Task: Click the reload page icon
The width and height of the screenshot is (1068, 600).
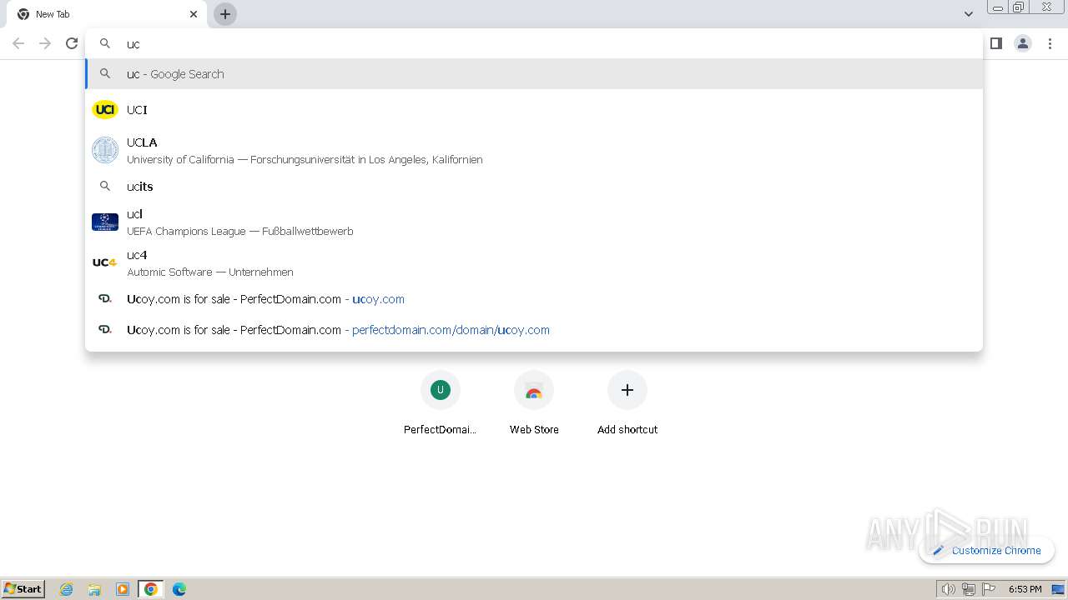Action: pyautogui.click(x=72, y=43)
